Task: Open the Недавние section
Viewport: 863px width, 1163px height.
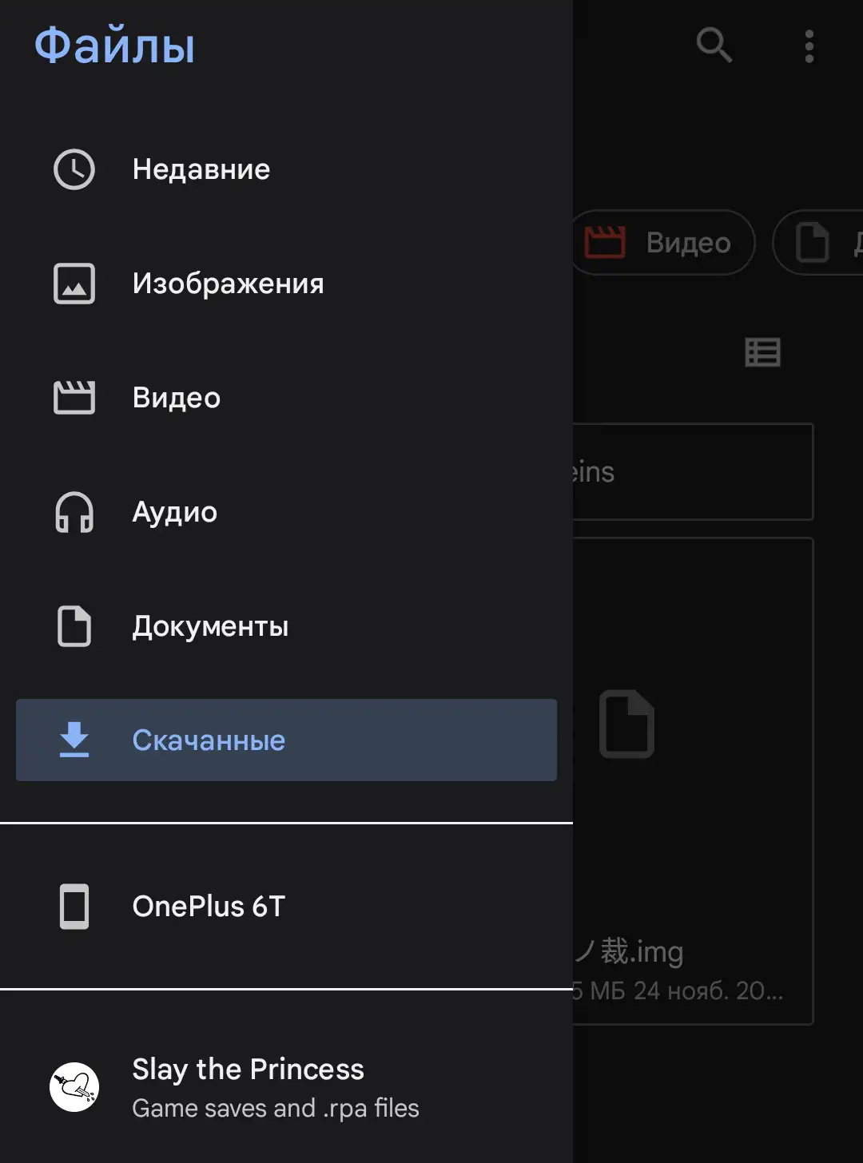Action: tap(201, 169)
